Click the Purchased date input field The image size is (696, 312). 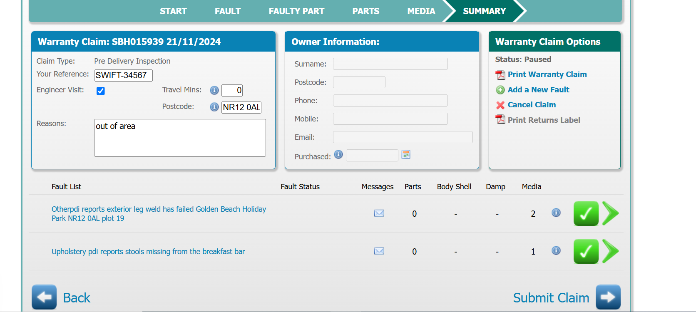pos(372,155)
